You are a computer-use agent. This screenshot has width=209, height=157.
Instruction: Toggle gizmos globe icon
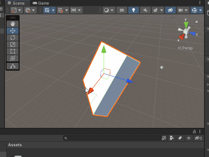tap(194, 10)
